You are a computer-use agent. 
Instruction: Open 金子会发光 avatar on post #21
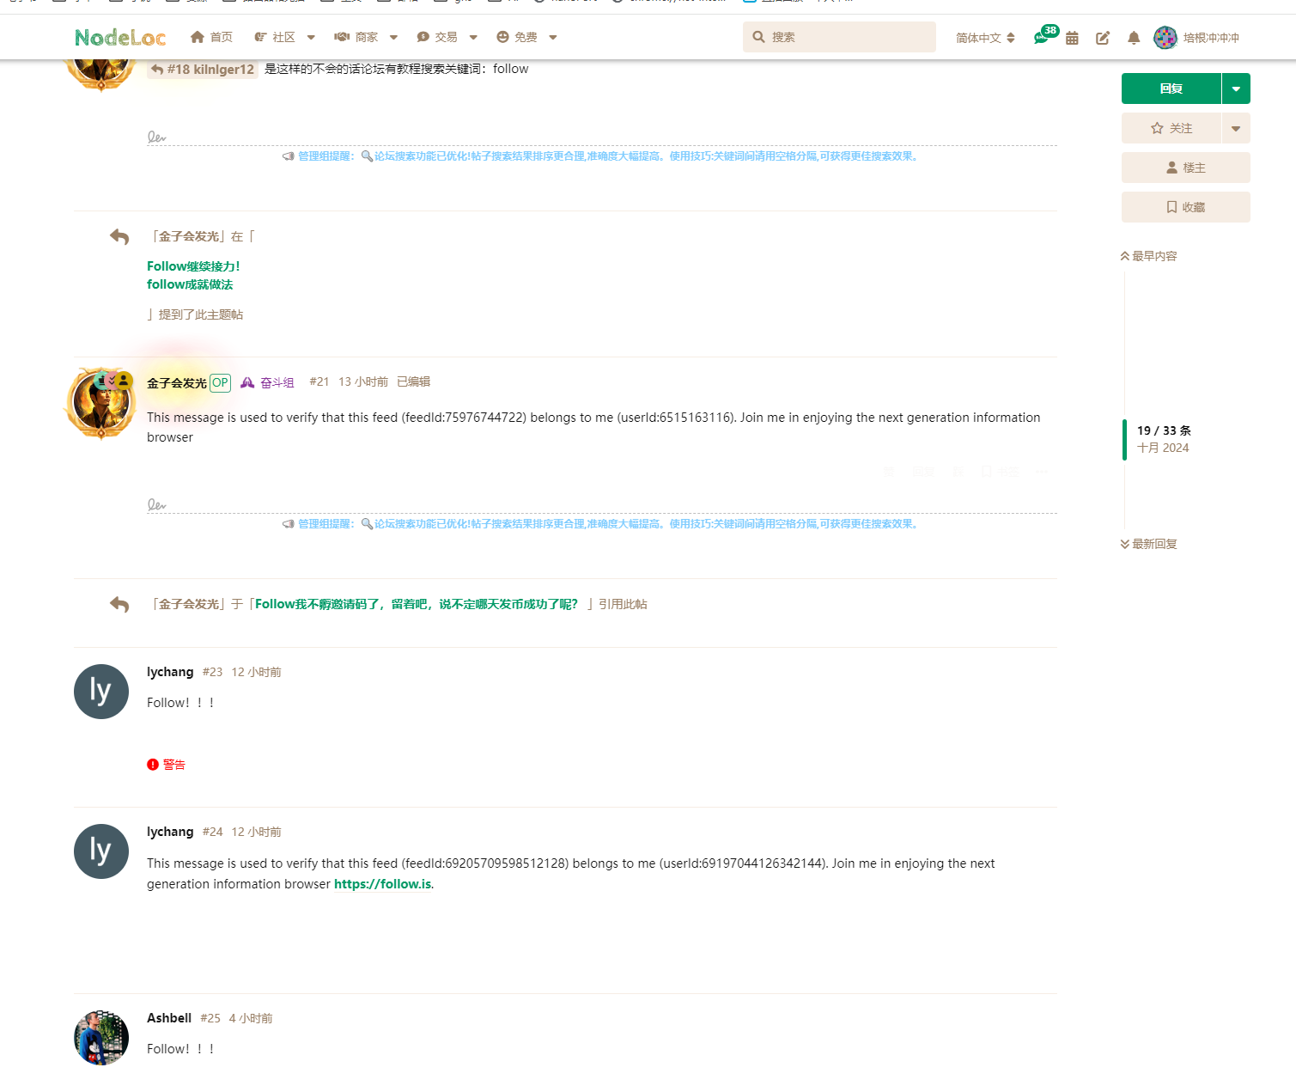pos(101,403)
